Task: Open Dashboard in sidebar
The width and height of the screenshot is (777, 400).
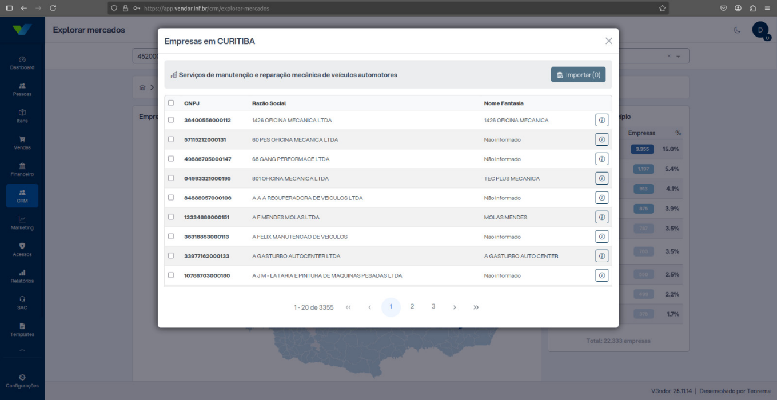Action: click(x=22, y=63)
